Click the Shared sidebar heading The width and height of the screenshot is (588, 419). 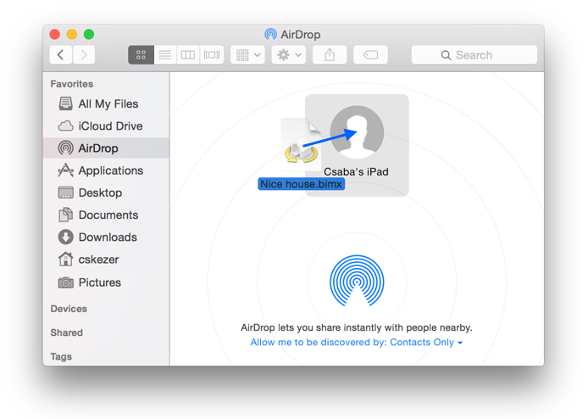(67, 332)
